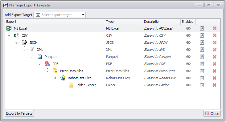Edit the Error Data Files target

point(202,71)
